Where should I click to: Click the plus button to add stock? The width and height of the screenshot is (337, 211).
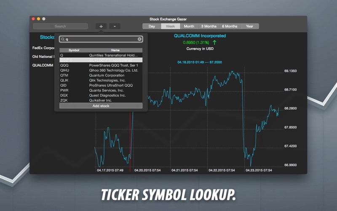pyautogui.click(x=101, y=26)
